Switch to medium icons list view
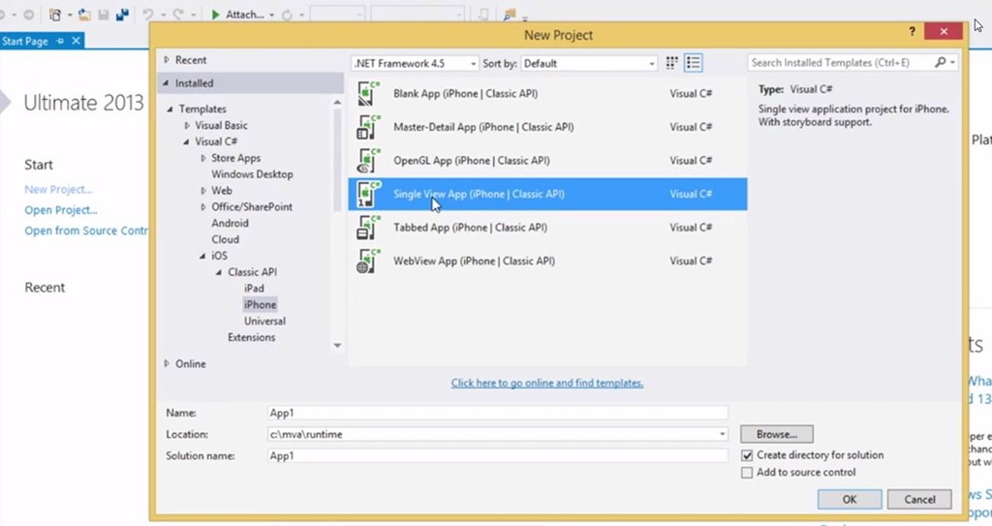992x526 pixels. (x=693, y=63)
